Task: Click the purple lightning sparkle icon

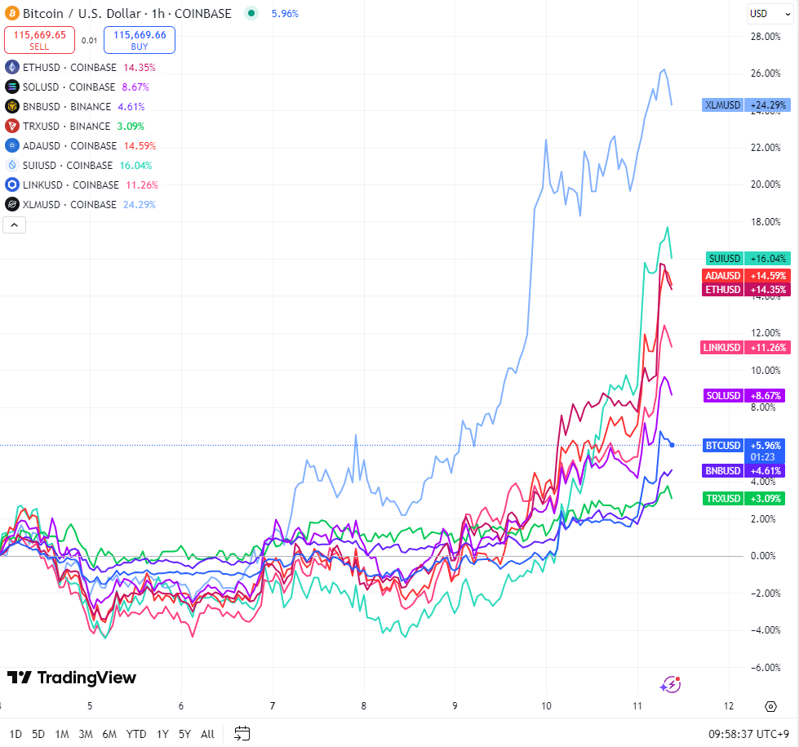Action: (x=671, y=684)
